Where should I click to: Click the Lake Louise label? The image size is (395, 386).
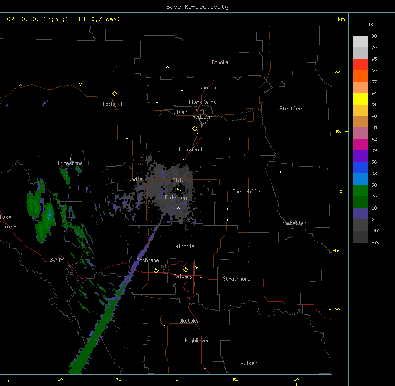[8, 222]
